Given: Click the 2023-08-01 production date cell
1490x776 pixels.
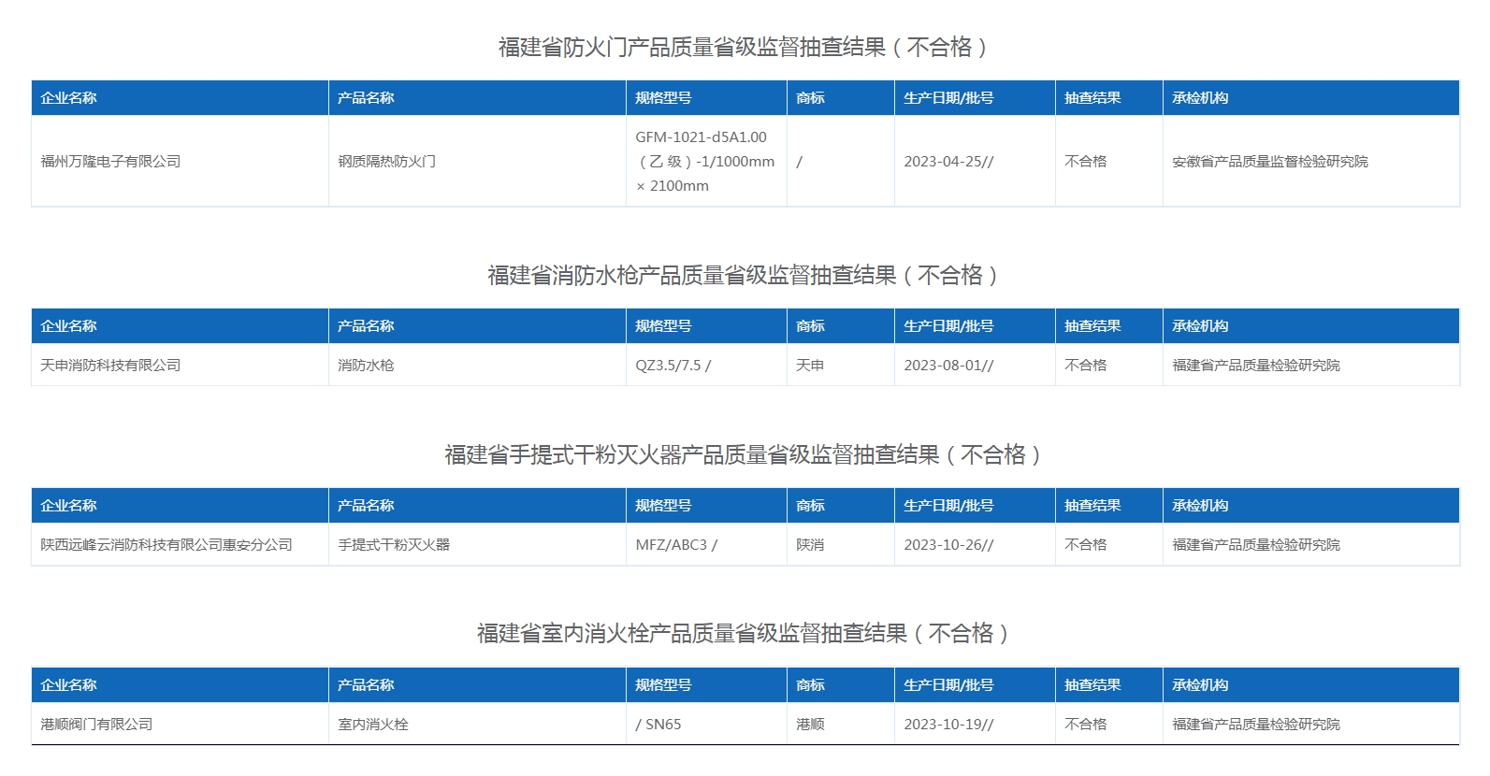Looking at the screenshot, I should click(x=948, y=366).
